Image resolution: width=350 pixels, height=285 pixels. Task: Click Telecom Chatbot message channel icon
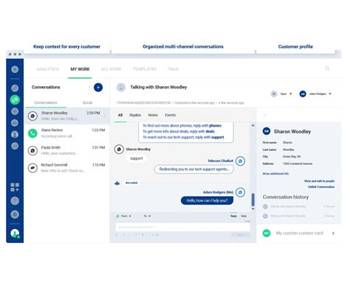pyautogui.click(x=240, y=161)
